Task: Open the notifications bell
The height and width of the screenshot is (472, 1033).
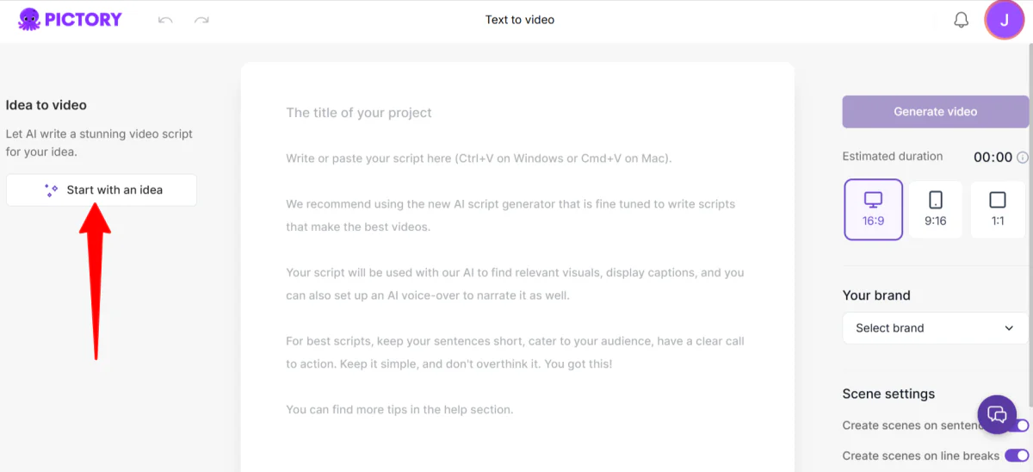Action: [962, 20]
